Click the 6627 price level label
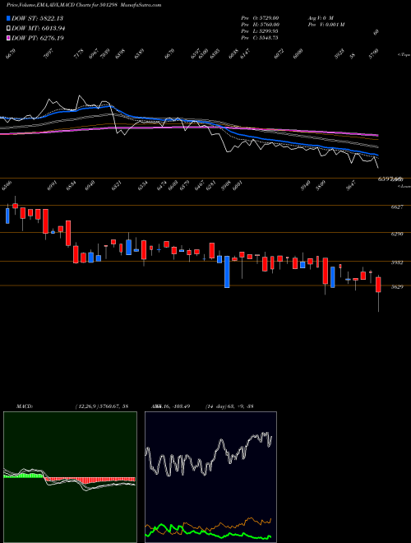Image resolution: width=411 pixels, height=543 pixels. 397,207
